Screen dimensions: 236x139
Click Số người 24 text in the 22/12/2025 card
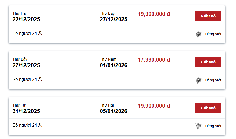tap(24, 33)
